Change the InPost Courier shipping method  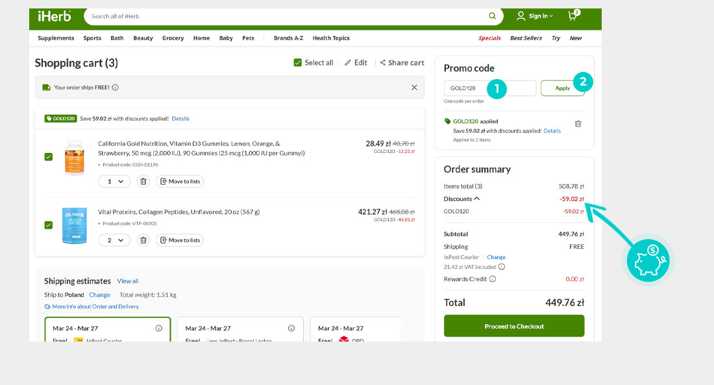click(496, 257)
